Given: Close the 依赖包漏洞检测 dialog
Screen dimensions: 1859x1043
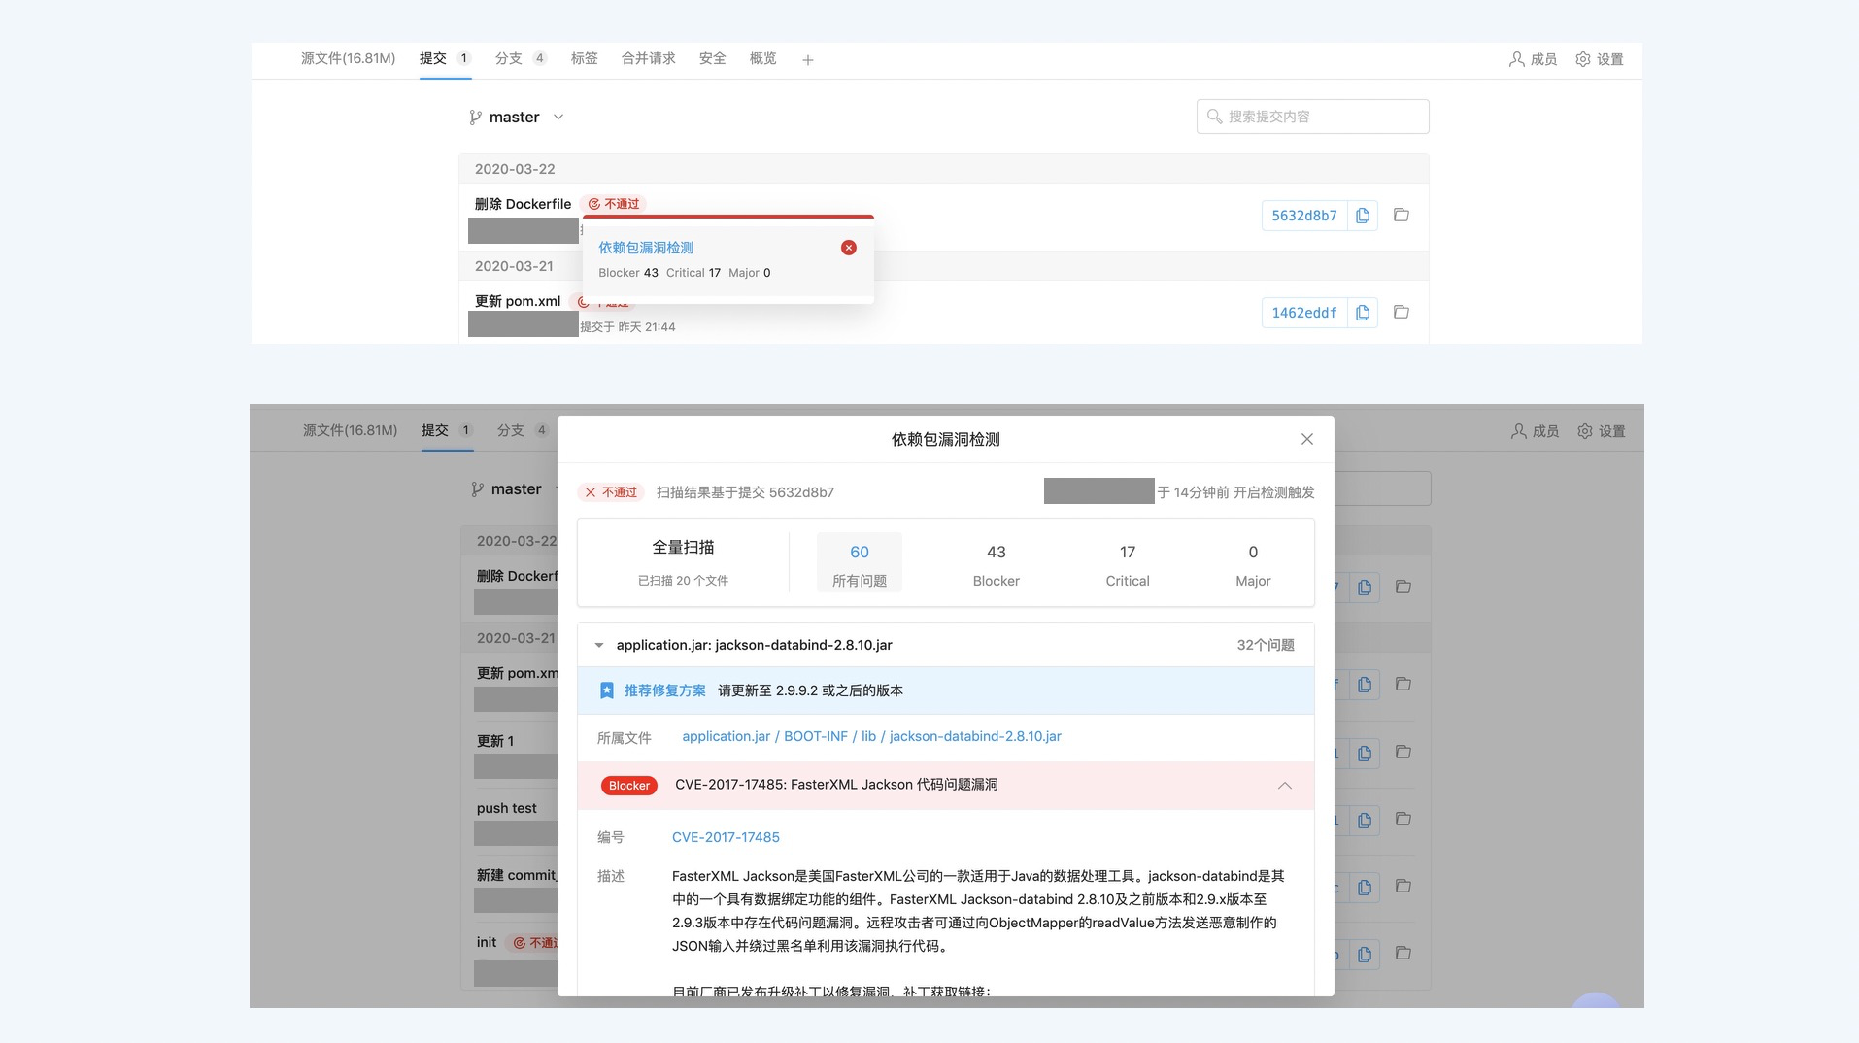Looking at the screenshot, I should [x=1307, y=439].
